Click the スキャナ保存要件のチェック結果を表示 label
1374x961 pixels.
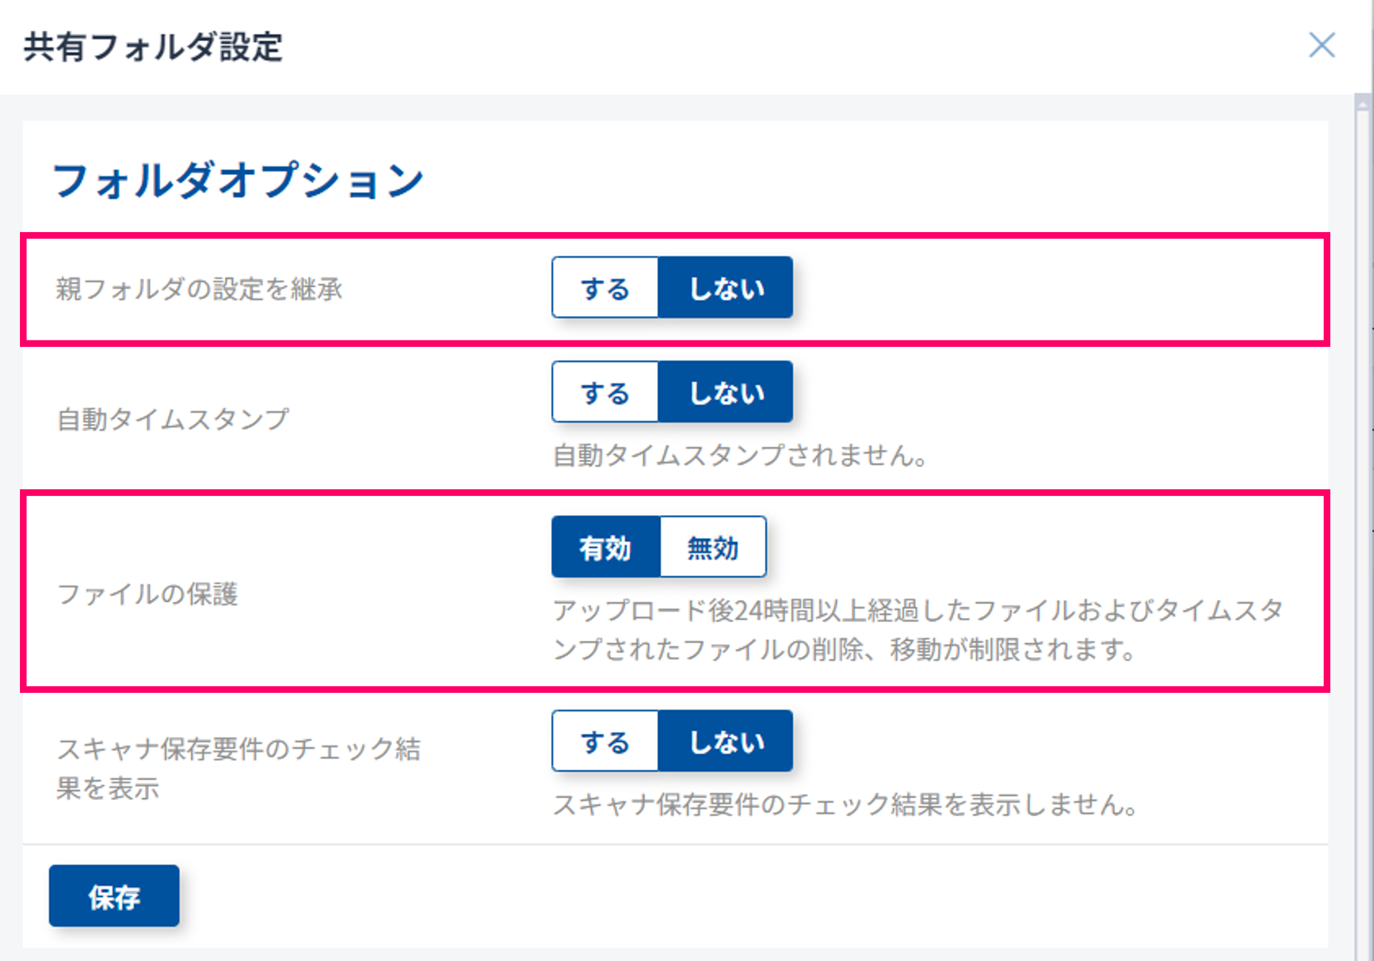point(238,768)
